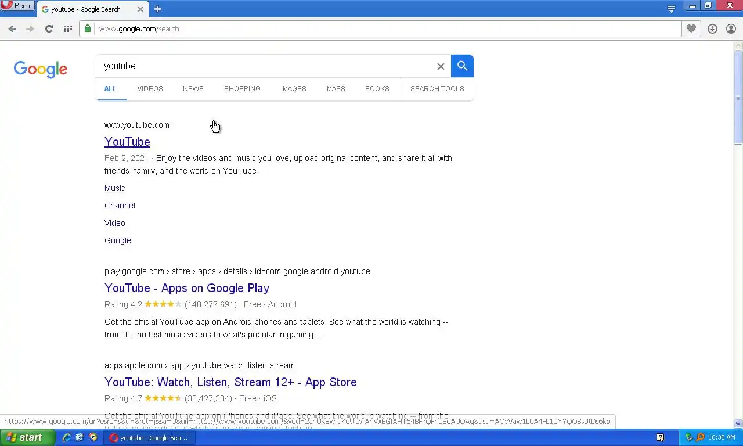Open Speed Dial grid icon
The height and width of the screenshot is (446, 743).
(67, 28)
